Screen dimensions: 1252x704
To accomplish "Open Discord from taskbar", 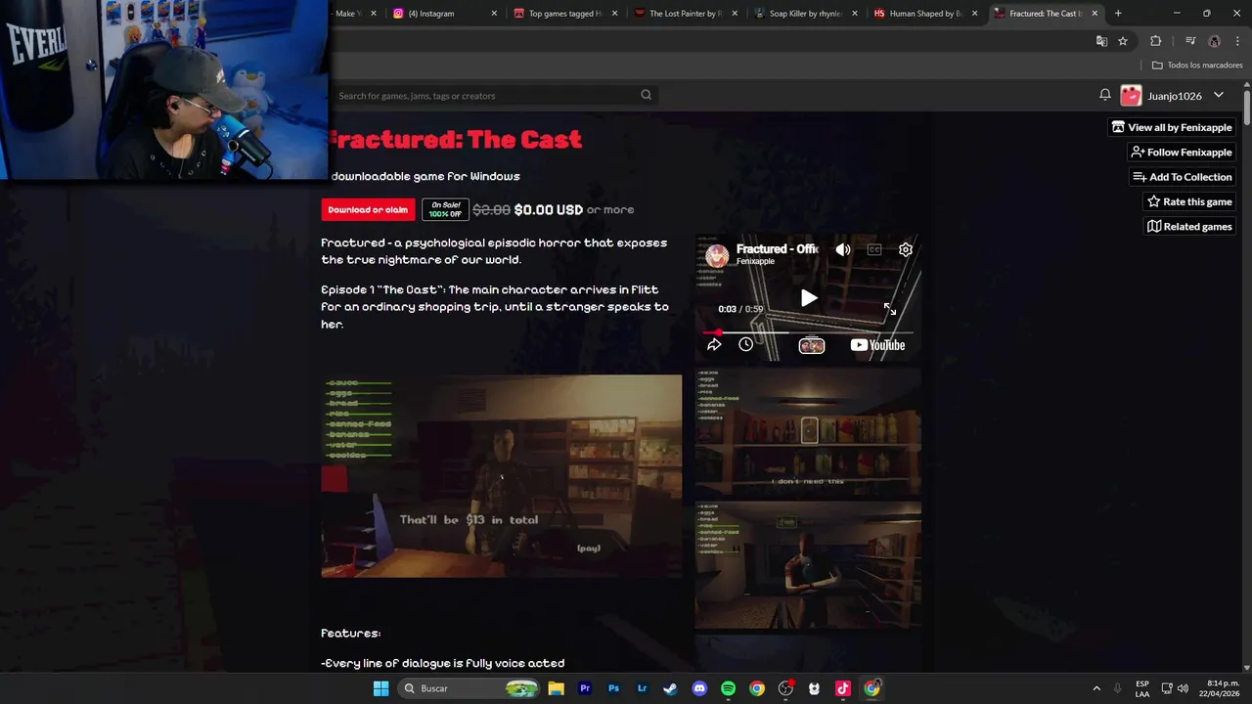I will [699, 688].
